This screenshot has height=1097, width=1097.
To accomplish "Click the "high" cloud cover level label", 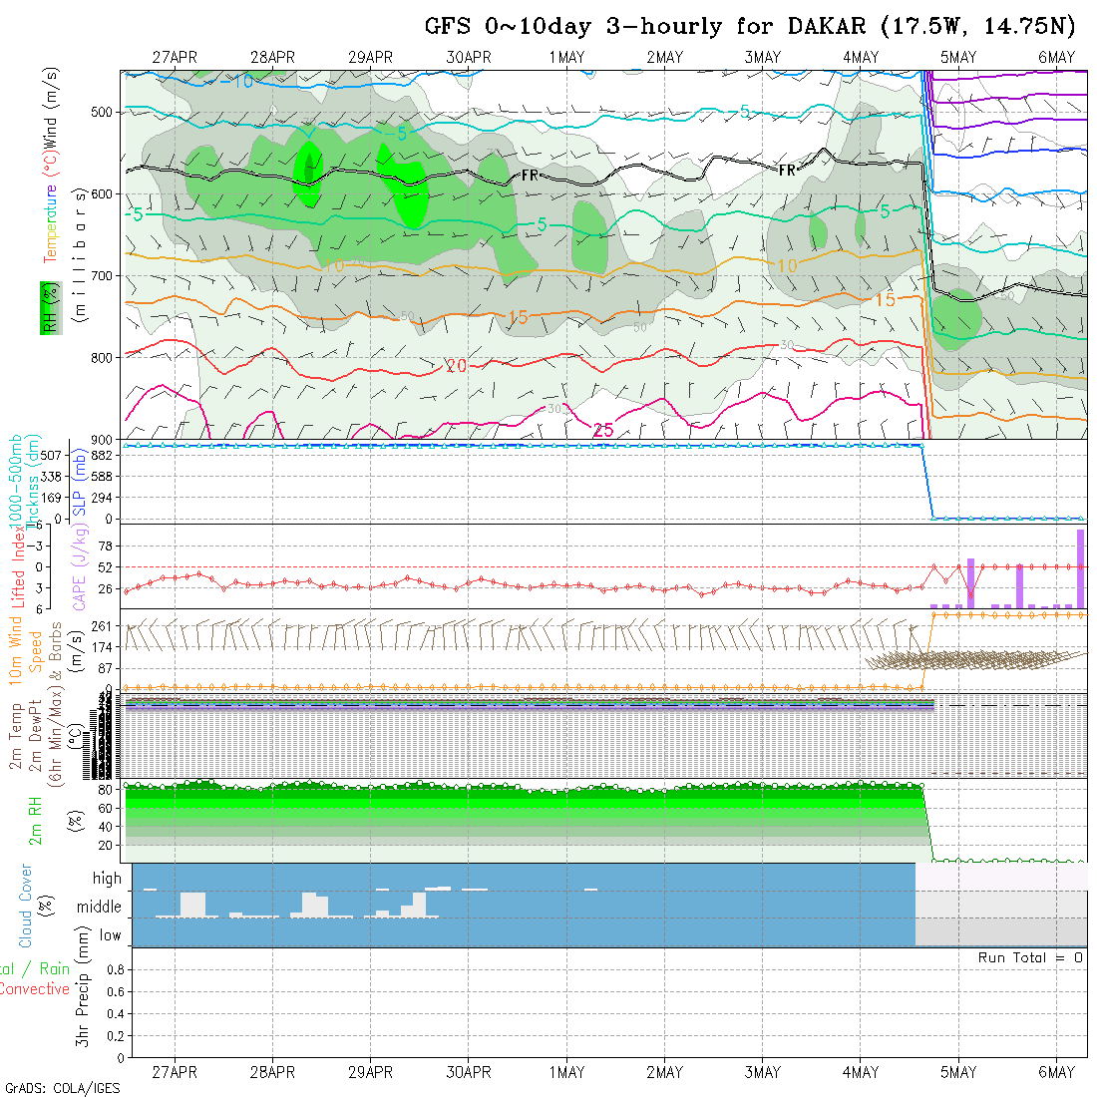I will coord(107,879).
